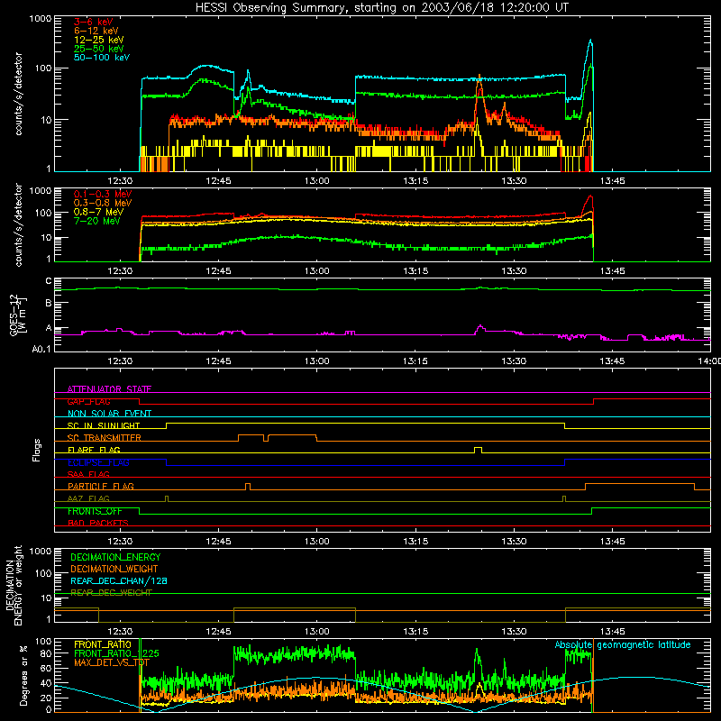
Task: Click the 7-20 MeV legend label
Action: 97,221
